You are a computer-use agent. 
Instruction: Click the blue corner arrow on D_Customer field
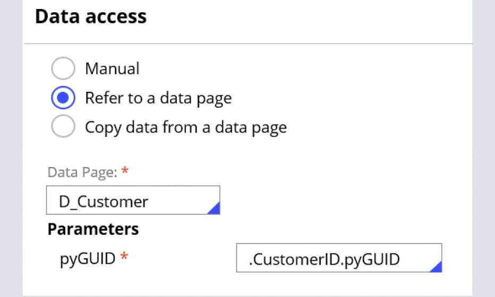(x=214, y=208)
